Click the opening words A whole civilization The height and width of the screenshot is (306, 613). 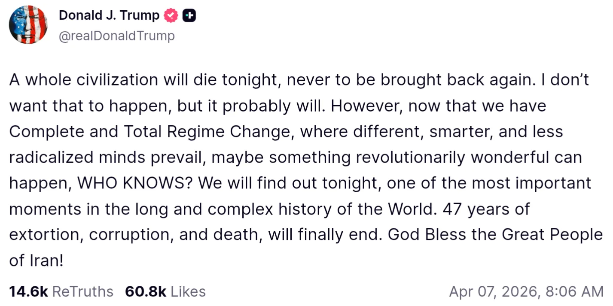click(83, 80)
